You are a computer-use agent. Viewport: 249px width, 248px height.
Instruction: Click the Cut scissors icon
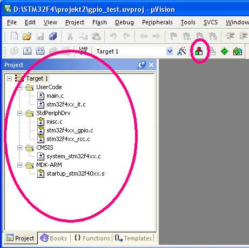tap(70, 36)
